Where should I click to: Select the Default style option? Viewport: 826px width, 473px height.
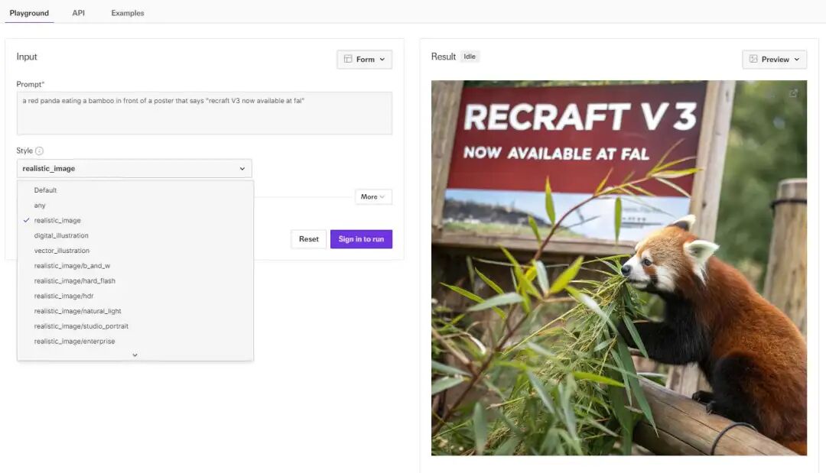pyautogui.click(x=135, y=190)
